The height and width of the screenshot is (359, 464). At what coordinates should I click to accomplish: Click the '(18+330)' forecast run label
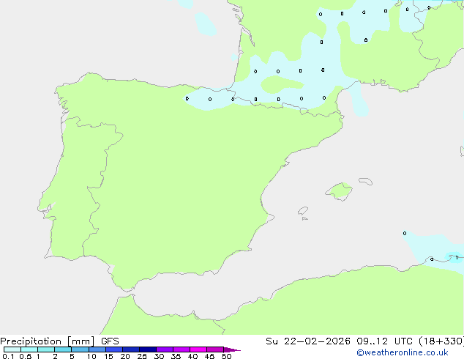(441, 341)
